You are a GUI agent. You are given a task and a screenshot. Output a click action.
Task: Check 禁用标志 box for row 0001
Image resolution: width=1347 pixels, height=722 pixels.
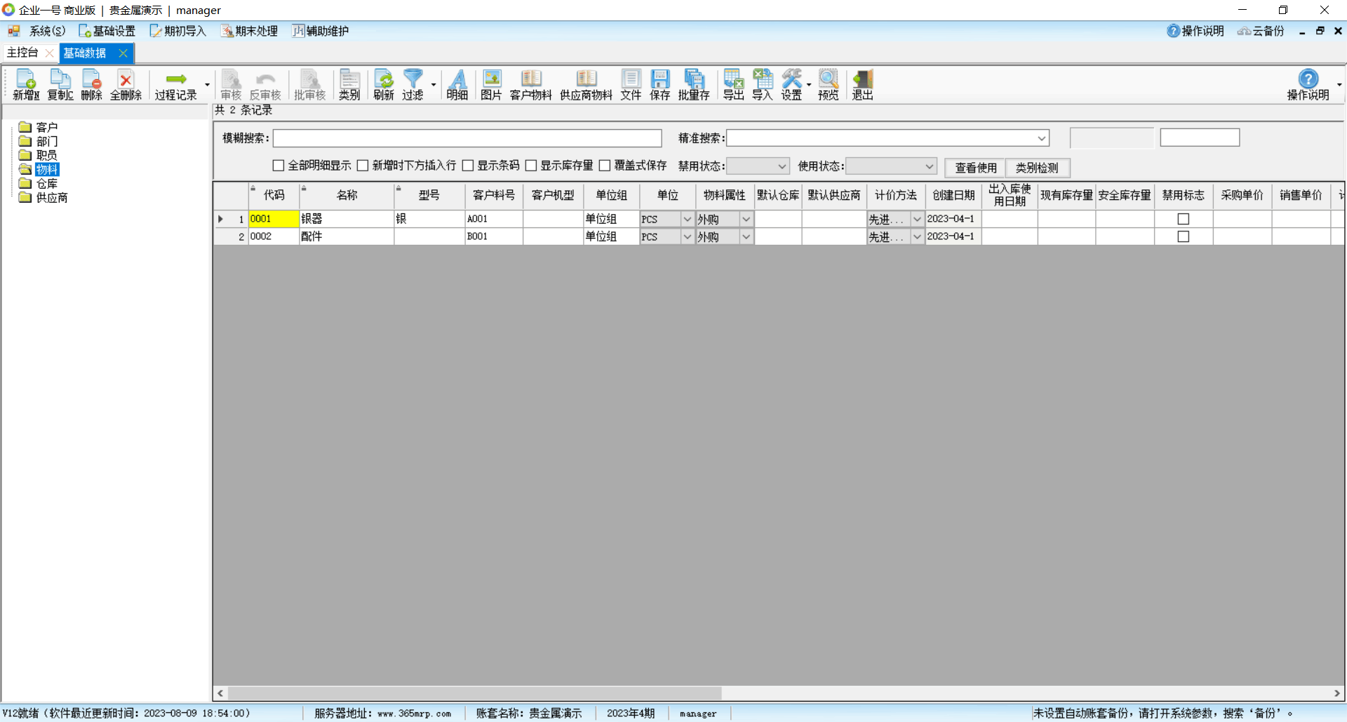1183,219
